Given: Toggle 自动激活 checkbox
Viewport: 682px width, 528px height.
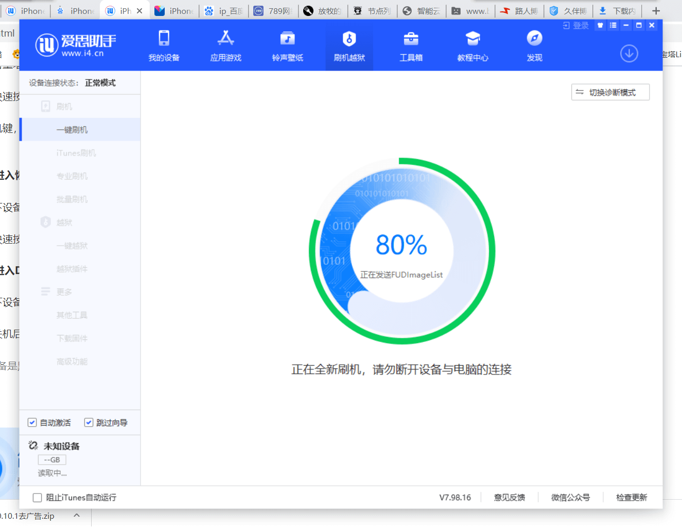Looking at the screenshot, I should [x=32, y=422].
